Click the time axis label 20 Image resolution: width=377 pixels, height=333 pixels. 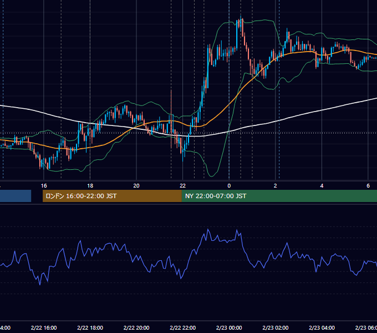point(136,186)
